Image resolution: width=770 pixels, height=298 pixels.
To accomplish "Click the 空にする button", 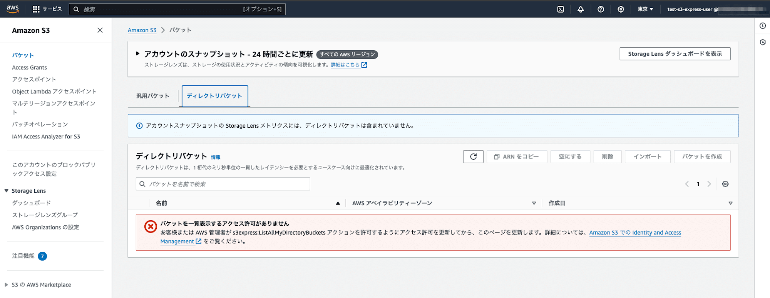I will click(570, 156).
